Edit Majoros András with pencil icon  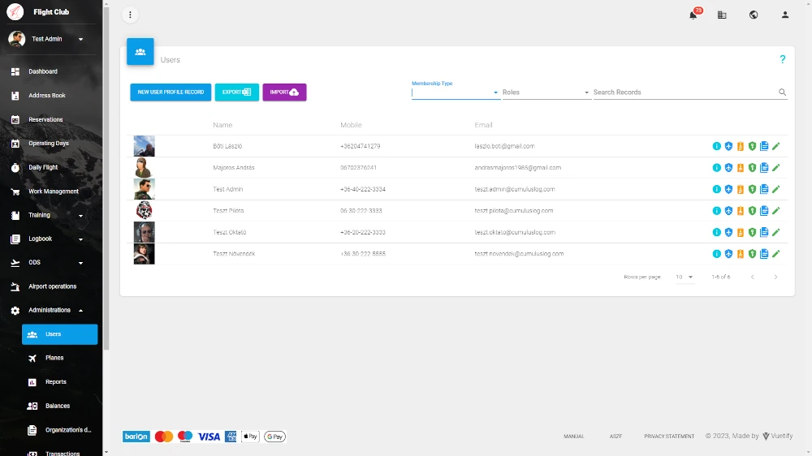(x=775, y=168)
